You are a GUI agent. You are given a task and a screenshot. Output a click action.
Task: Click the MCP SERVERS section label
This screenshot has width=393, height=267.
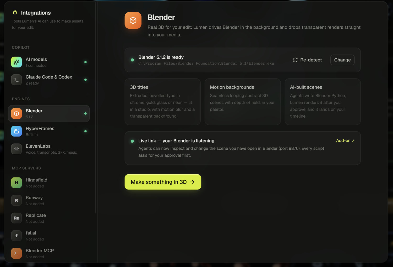pyautogui.click(x=26, y=168)
